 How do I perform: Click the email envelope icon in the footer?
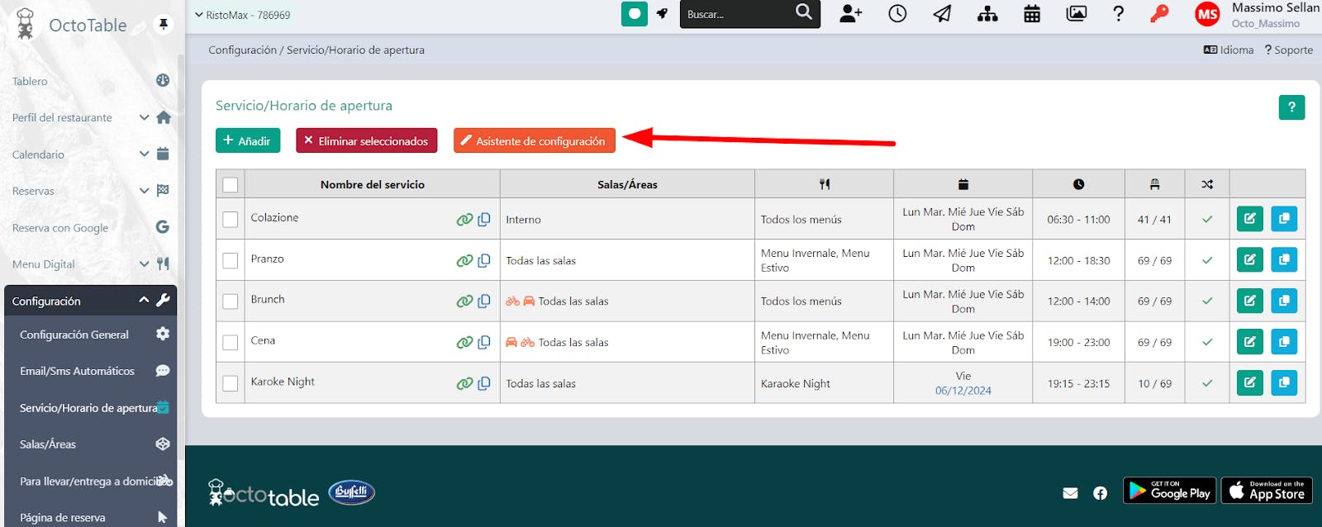pyautogui.click(x=1070, y=493)
